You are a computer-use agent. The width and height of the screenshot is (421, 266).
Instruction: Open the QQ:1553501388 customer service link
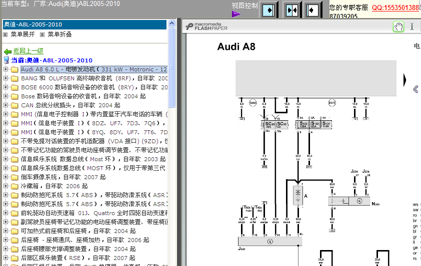click(395, 7)
